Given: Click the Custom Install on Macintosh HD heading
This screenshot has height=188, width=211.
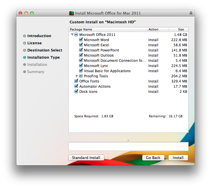Looking at the screenshot, I should click(103, 22).
